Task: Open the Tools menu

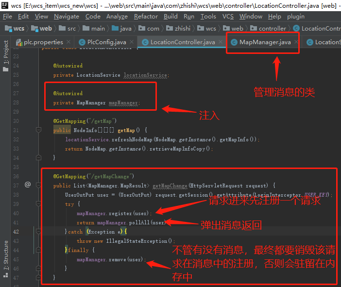Action: (x=208, y=17)
